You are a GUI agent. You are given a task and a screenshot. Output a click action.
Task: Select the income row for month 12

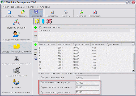point(85,68)
